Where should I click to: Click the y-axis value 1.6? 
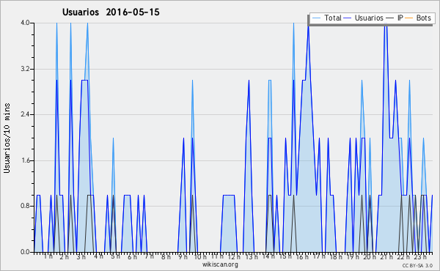tap(25, 160)
